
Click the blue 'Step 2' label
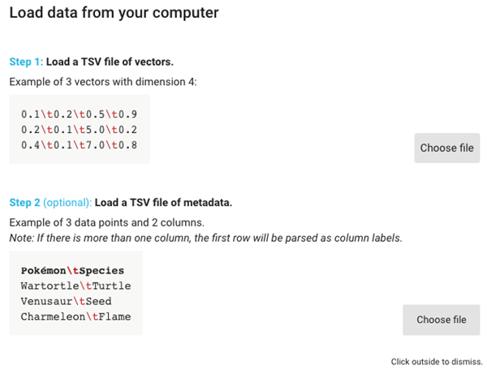pyautogui.click(x=24, y=202)
